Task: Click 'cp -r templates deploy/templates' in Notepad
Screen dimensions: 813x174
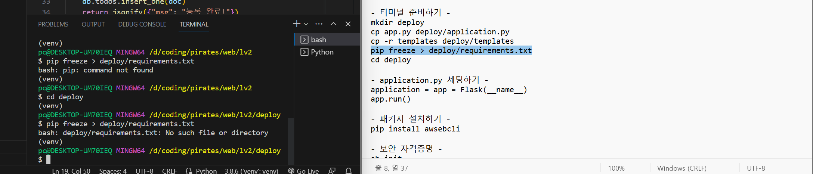Action: (442, 41)
